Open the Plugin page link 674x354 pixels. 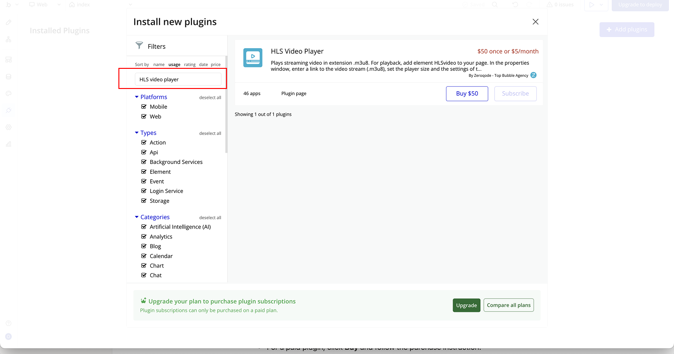tap(294, 94)
